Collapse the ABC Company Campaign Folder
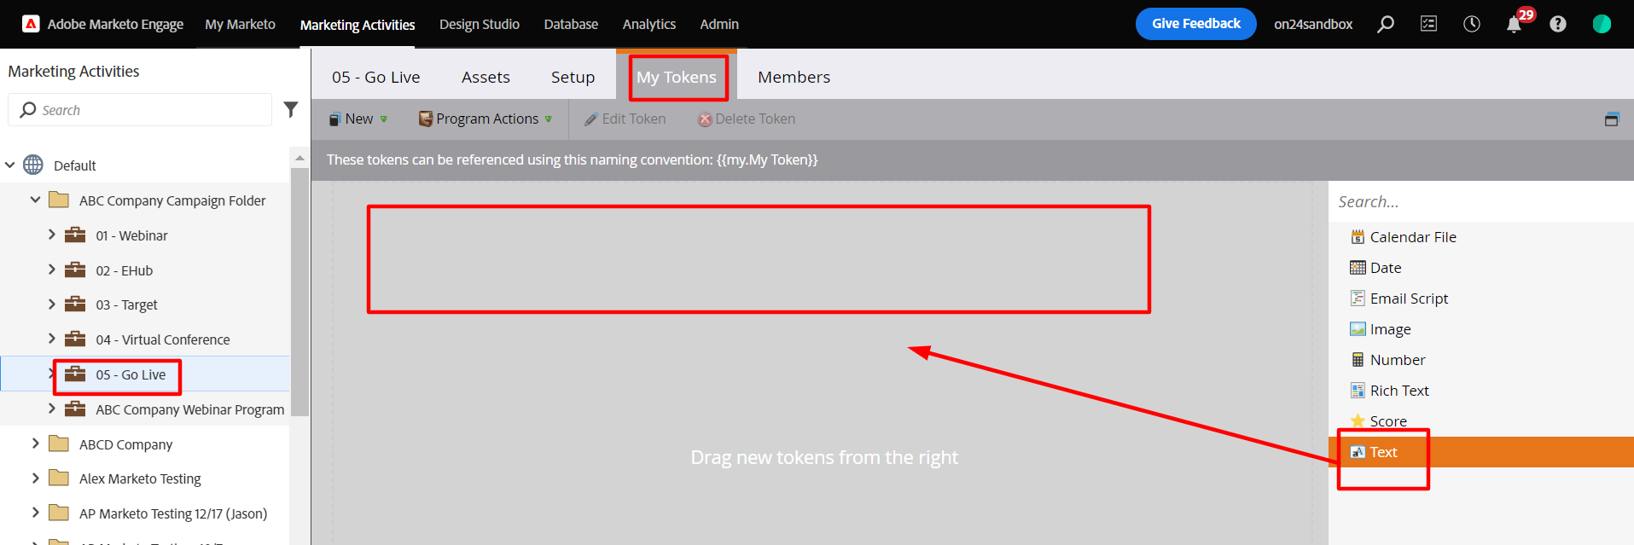This screenshot has width=1634, height=545. (x=35, y=200)
